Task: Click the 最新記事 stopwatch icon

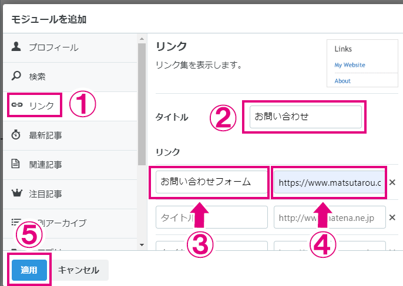Action: coord(16,134)
